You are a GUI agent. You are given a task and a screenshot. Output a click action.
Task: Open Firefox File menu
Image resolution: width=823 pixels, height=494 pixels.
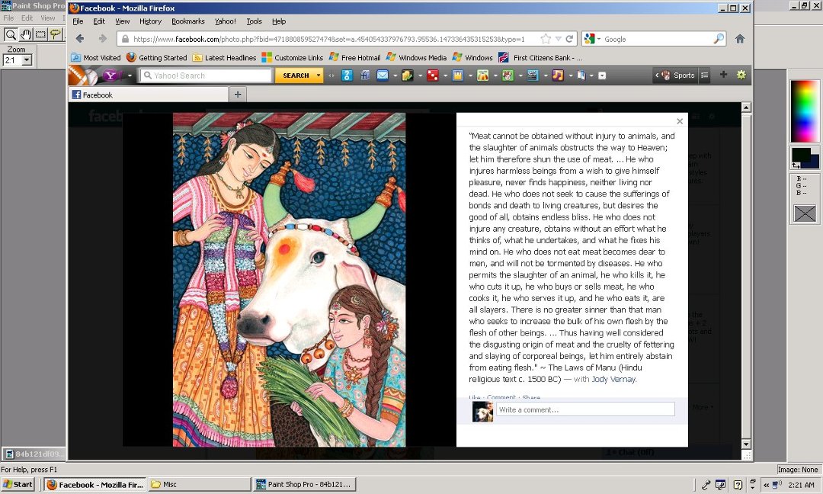(x=78, y=21)
